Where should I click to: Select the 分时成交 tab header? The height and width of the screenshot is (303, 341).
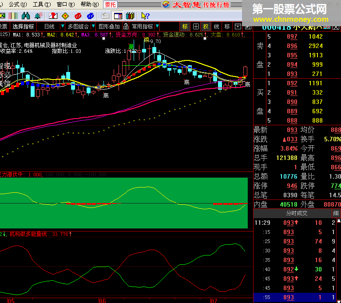coord(297,213)
